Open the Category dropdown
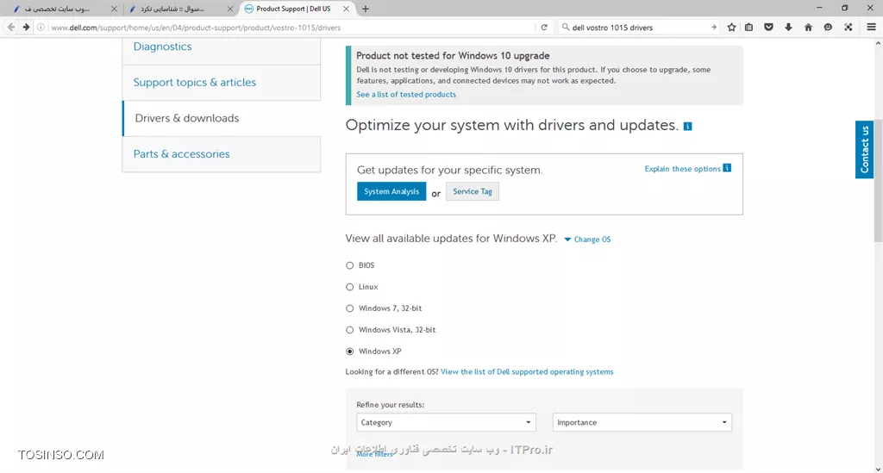883x473 pixels. (x=446, y=422)
